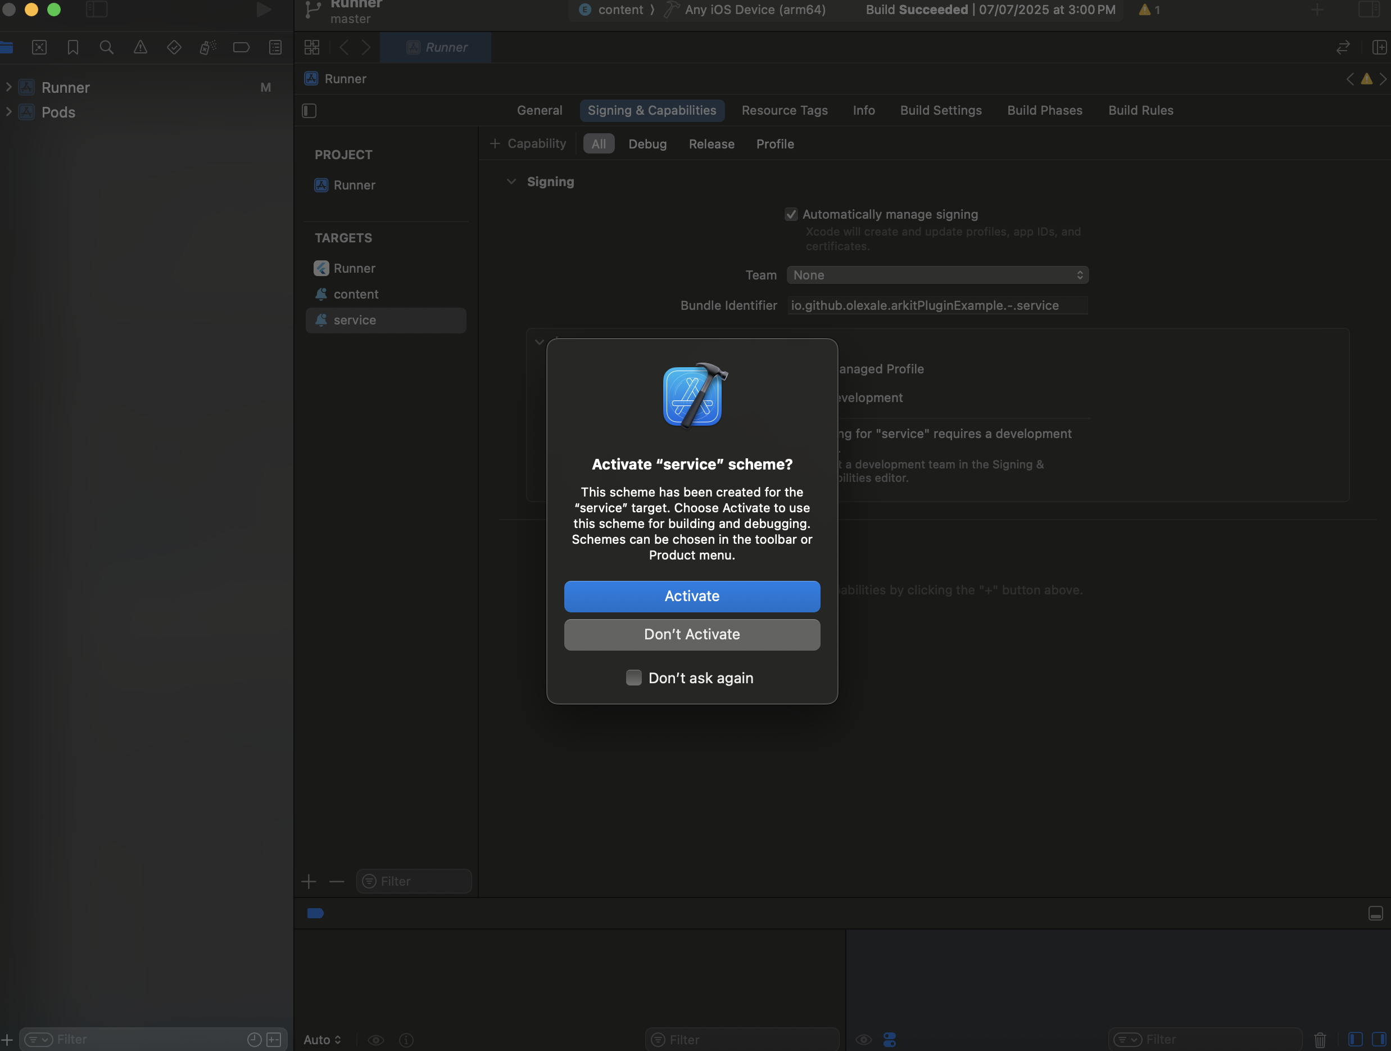Select the Release configuration filter
The image size is (1391, 1051).
pyautogui.click(x=711, y=143)
